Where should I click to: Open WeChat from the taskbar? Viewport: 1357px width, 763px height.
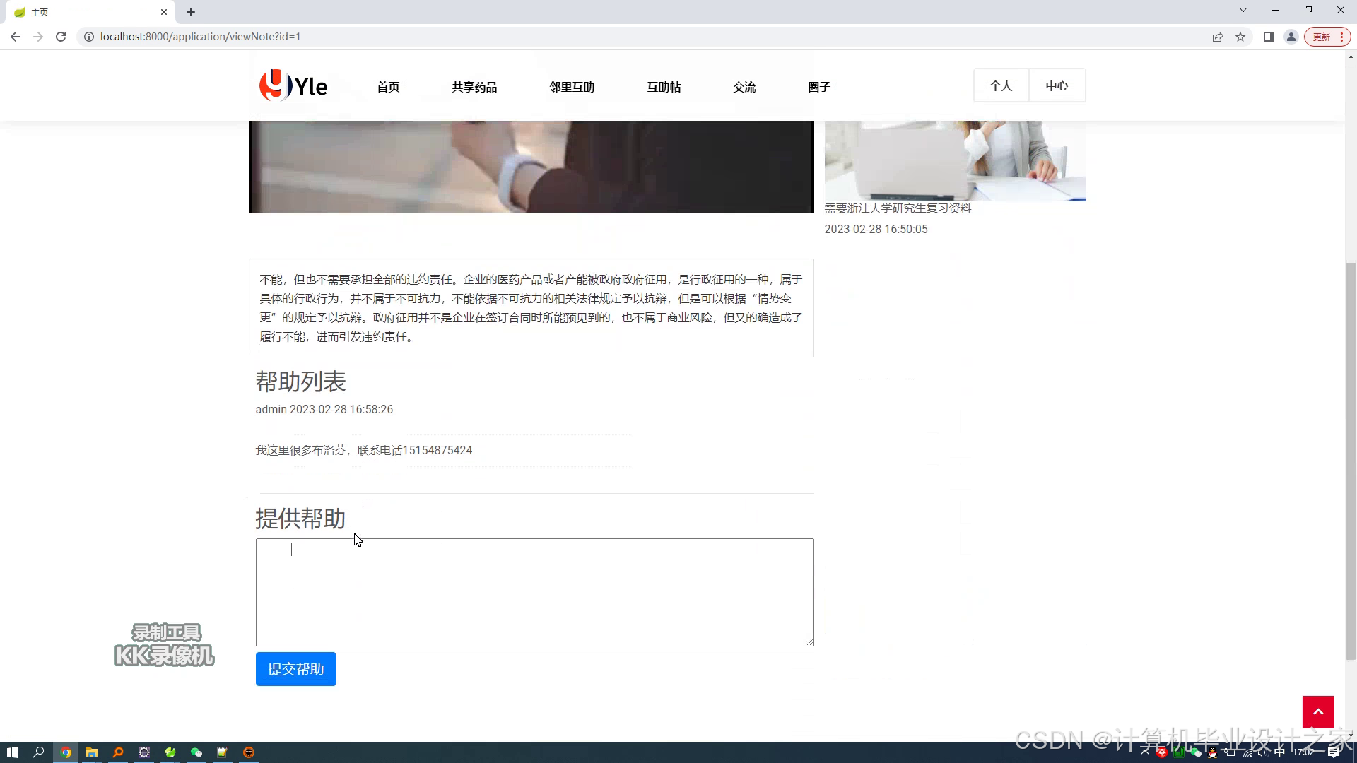tap(196, 752)
